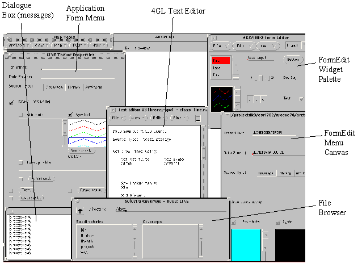The width and height of the screenshot is (362, 264).
Task: Click the Text Editor window menu icon
Action: 113,110
